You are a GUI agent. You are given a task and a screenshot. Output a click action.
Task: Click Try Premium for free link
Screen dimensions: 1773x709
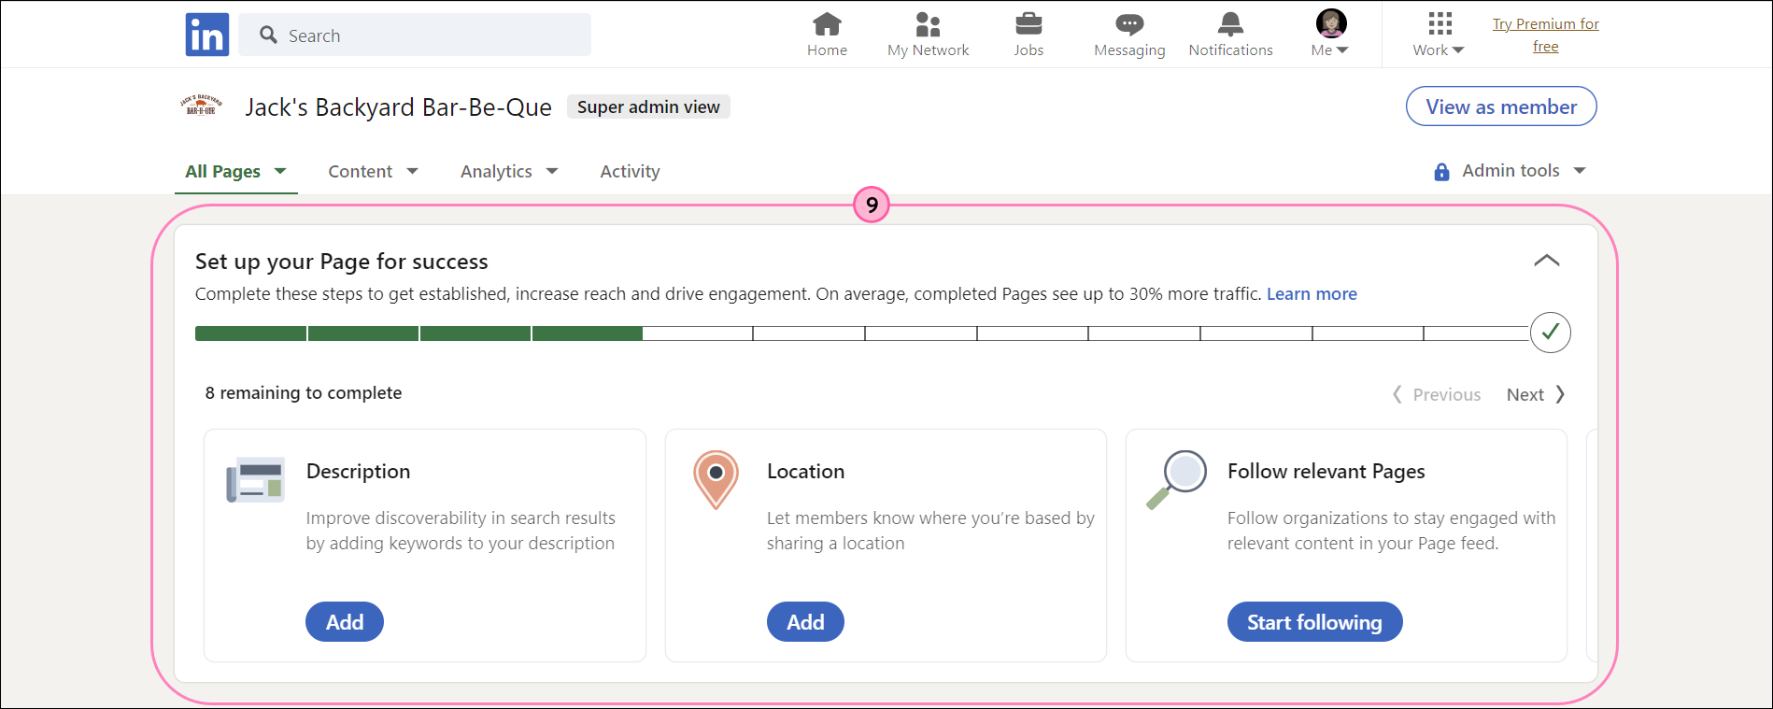click(1545, 35)
